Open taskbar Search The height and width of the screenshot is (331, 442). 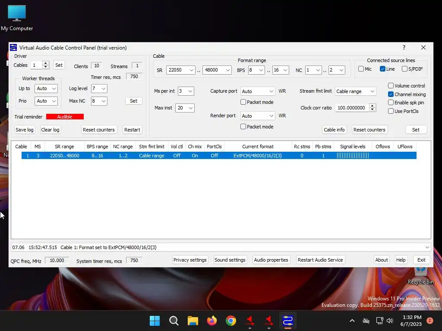pos(174,321)
